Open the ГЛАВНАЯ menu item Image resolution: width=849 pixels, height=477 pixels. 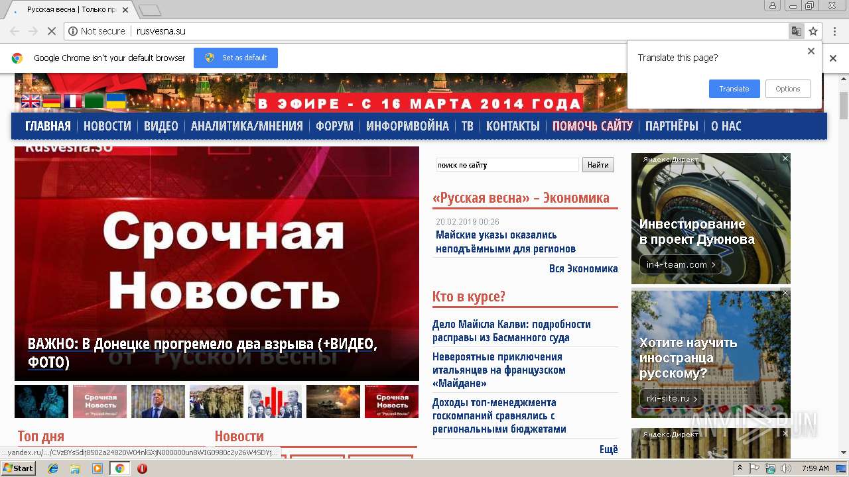click(48, 126)
